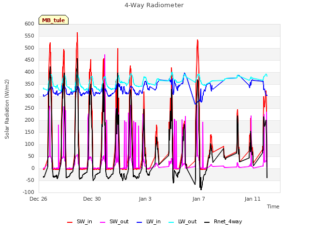Click the -50 y-axis tick label
The image size is (309, 231).
[x=30, y=180]
